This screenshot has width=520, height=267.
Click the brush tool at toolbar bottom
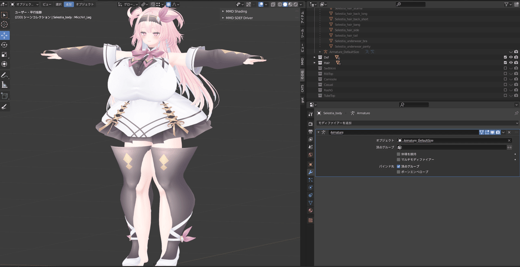point(5,106)
